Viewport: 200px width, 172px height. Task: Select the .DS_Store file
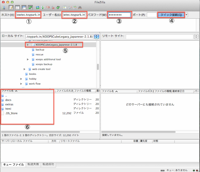[x=11, y=113]
